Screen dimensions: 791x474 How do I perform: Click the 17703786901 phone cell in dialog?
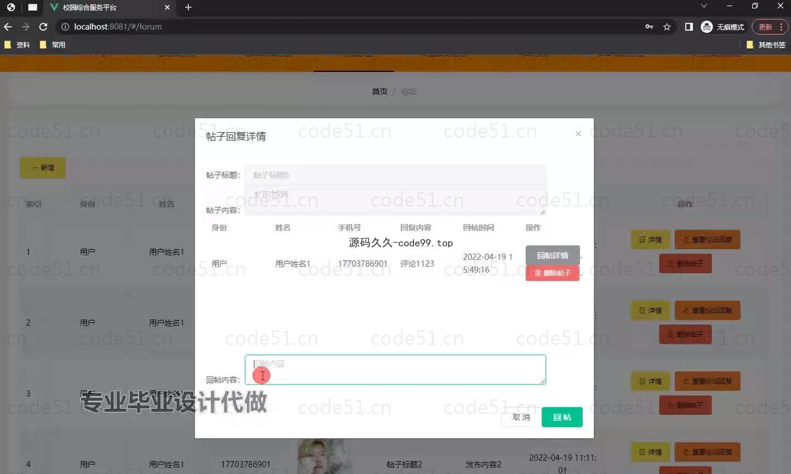point(363,264)
